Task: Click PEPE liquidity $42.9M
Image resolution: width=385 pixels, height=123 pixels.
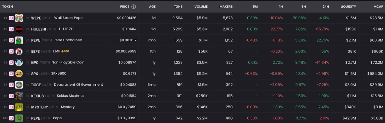Action: [x=349, y=118]
